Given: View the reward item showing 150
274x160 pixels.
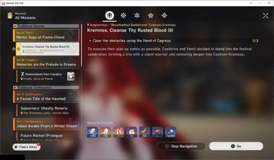Looking at the screenshot, I should click(x=105, y=132).
